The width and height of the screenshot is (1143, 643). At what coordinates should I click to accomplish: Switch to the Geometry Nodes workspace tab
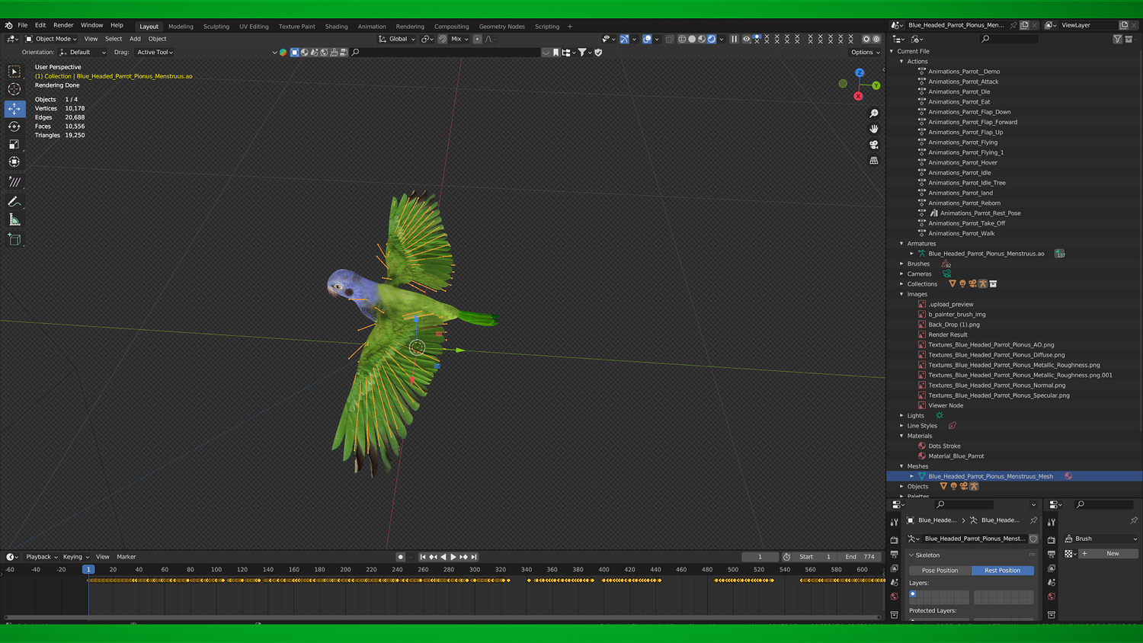click(x=502, y=27)
